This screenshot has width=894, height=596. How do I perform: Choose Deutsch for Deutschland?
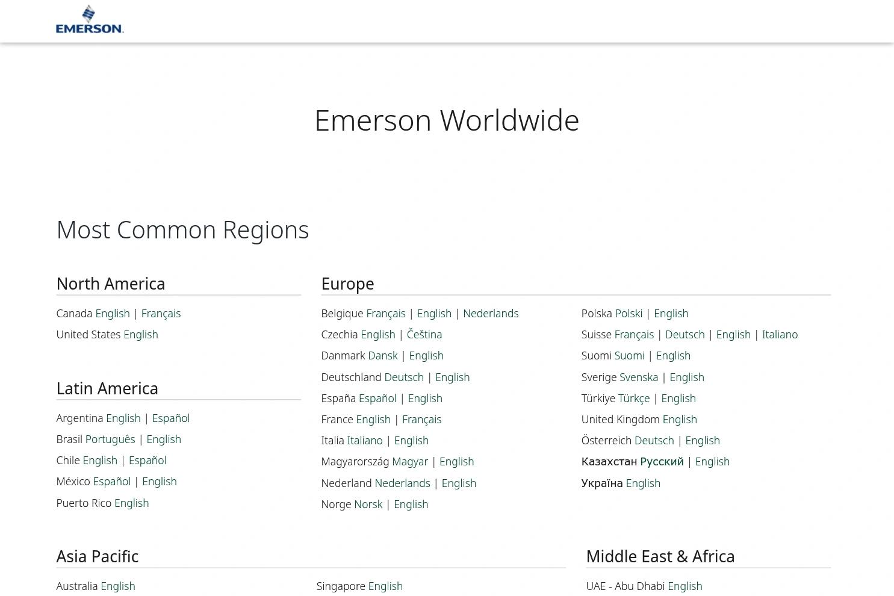[404, 377]
